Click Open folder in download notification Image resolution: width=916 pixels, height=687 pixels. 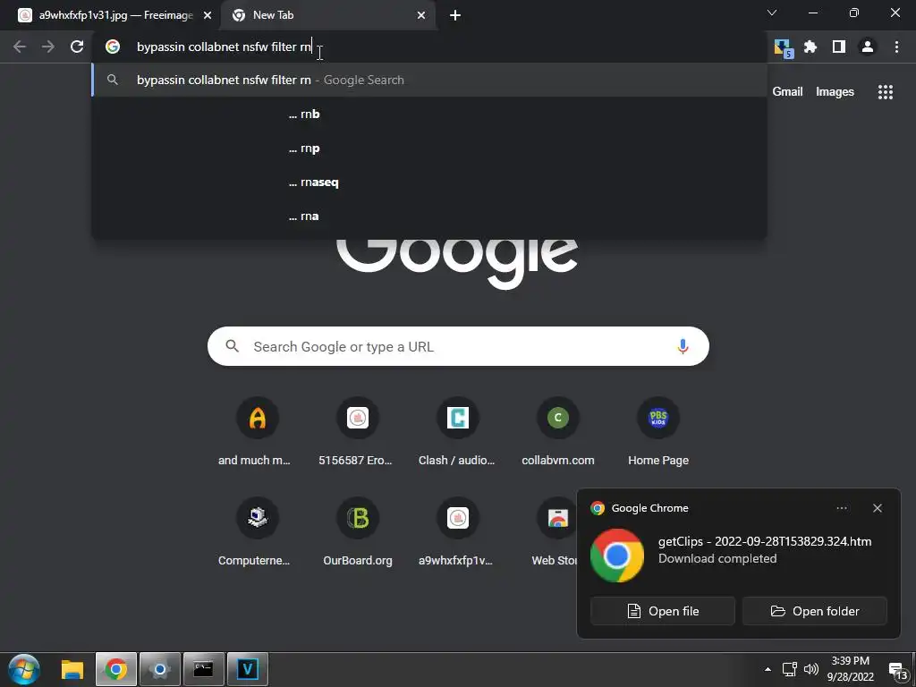(x=815, y=611)
